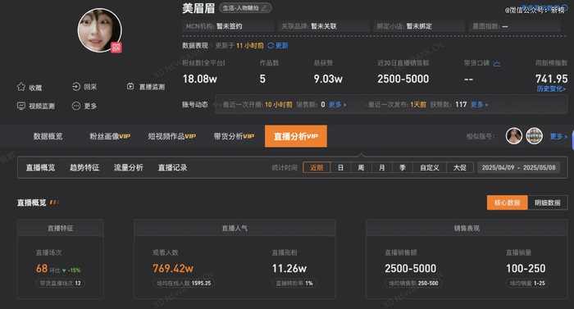
Task: Click the edit pencil on category tag
Action: 264,8
